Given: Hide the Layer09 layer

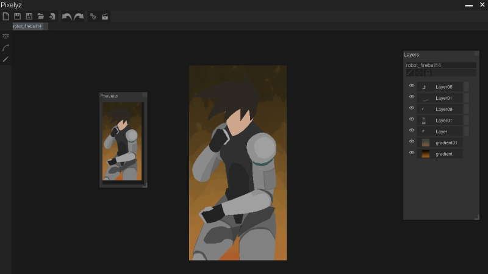Looking at the screenshot, I should pos(411,108).
